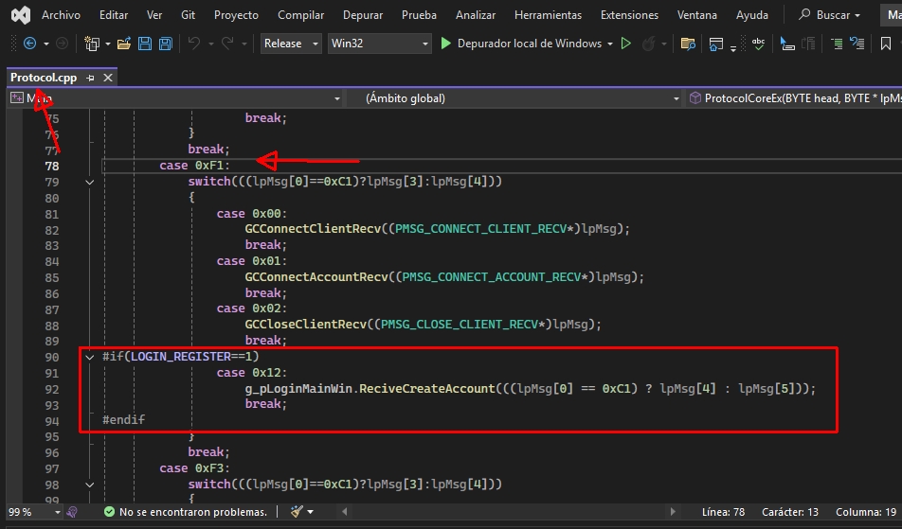Viewport: 902px width, 529px height.
Task: Pin the Protocol.cpp tab
Action: click(90, 78)
